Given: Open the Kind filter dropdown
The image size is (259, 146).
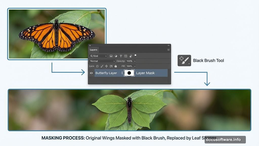Looking at the screenshot, I should (99, 56).
